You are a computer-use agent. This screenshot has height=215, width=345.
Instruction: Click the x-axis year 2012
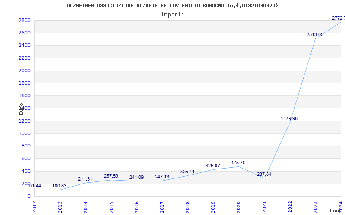click(34, 207)
